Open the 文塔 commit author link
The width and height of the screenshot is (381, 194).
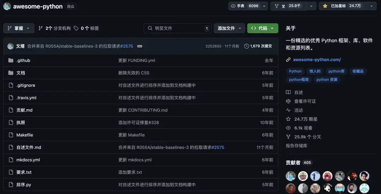[20, 46]
